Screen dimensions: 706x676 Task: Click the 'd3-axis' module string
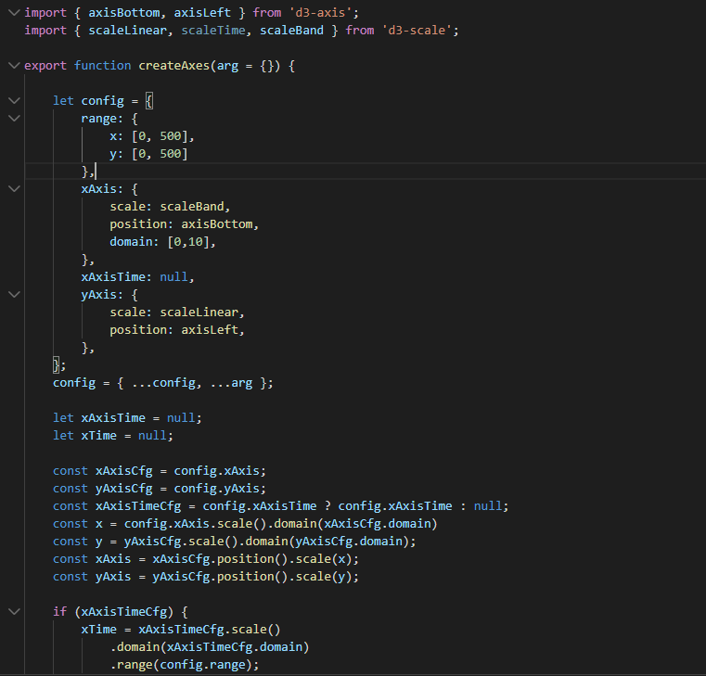pyautogui.click(x=320, y=13)
